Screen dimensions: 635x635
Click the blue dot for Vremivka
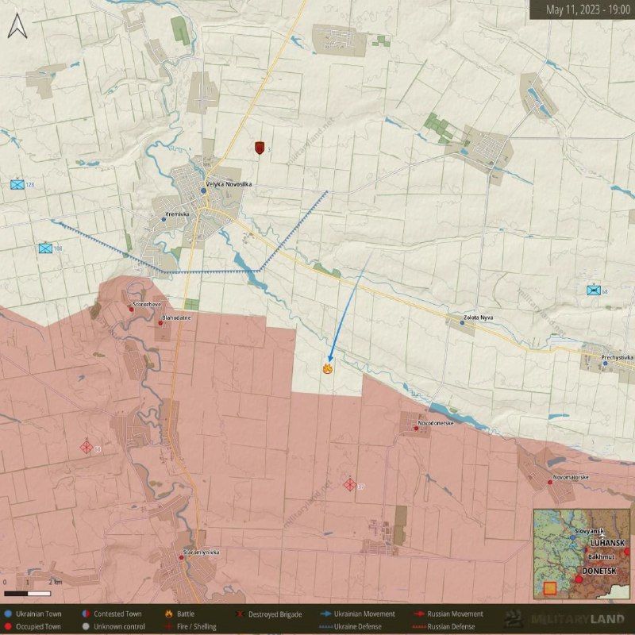tap(164, 219)
